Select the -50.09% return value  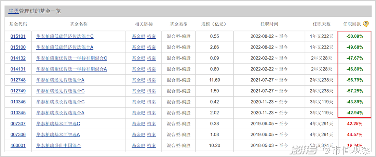click(x=355, y=37)
